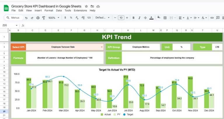Toggle Bold formatting
The height and width of the screenshot is (119, 224).
[x=133, y=18]
